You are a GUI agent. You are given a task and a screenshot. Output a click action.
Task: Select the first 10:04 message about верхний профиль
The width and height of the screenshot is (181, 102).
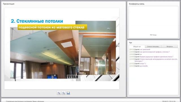point(150,52)
